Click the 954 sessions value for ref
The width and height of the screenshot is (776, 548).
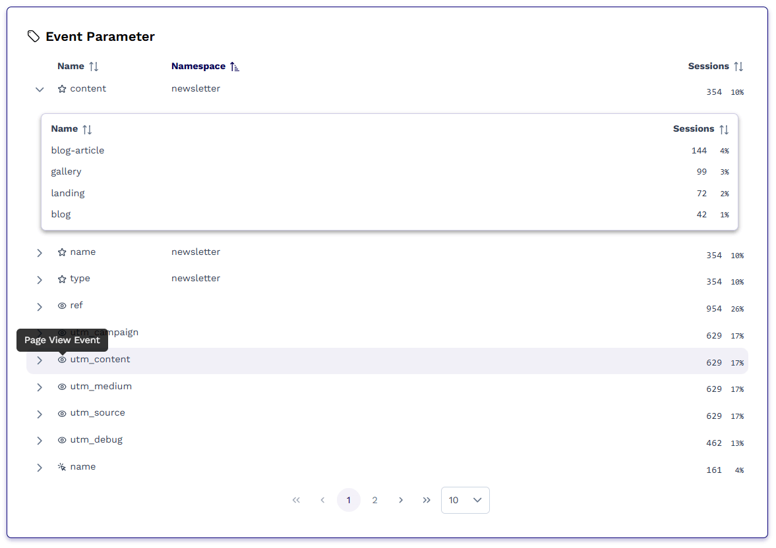(x=713, y=309)
